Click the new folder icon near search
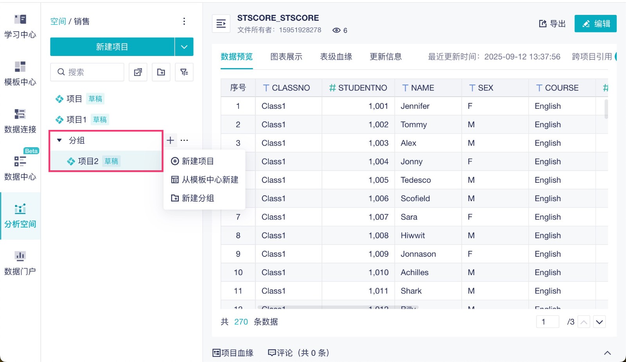 click(x=161, y=72)
